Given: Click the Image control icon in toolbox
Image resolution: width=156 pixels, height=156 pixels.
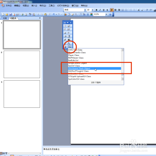Looking at the screenshot, I should click(65, 47).
